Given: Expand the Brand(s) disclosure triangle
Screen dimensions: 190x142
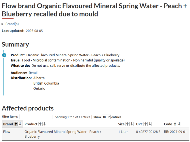Looking at the screenshot, I should point(2,24).
